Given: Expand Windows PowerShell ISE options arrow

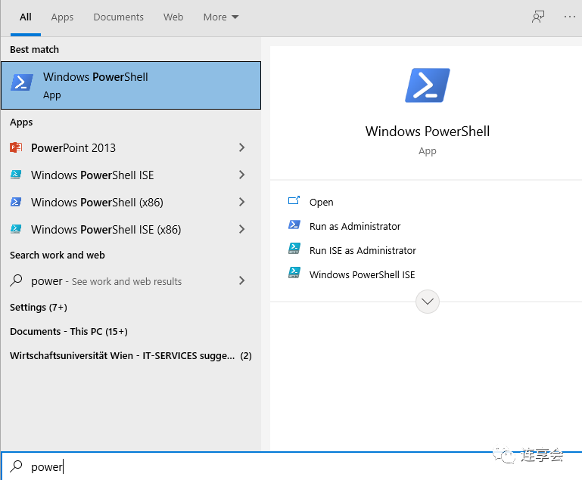Looking at the screenshot, I should [241, 175].
